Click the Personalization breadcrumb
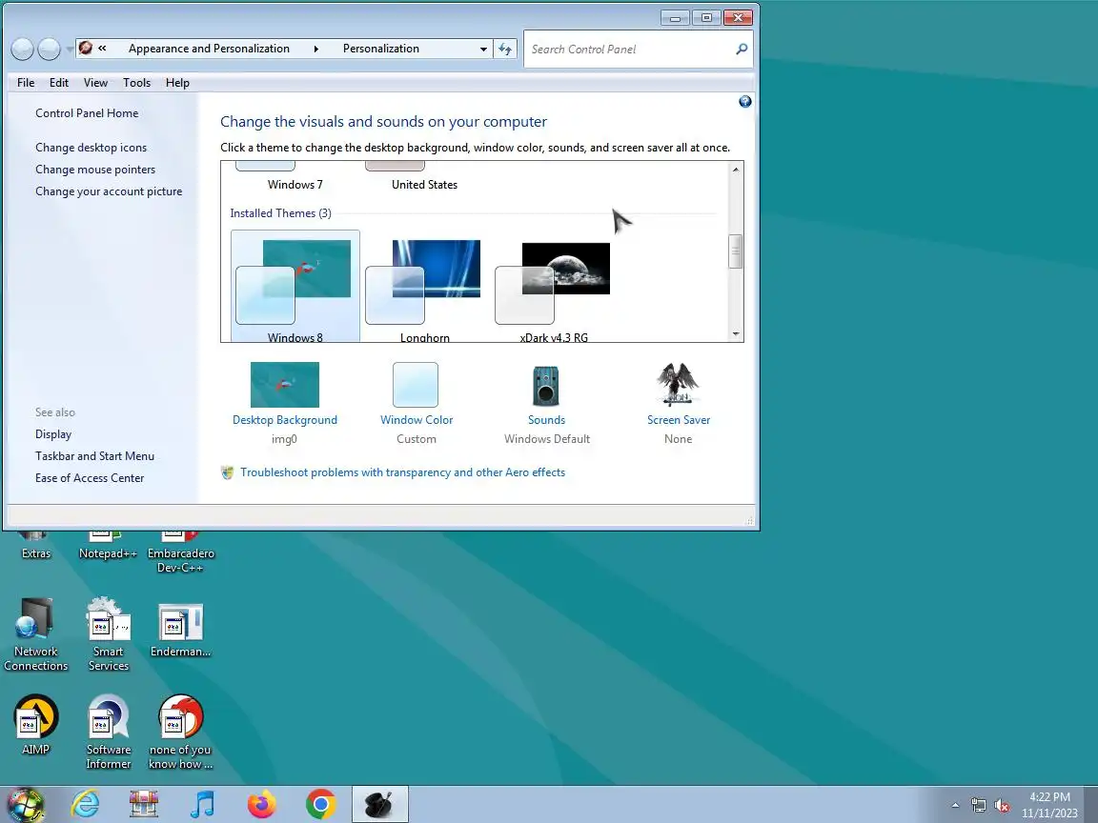Screen dimensions: 1098x823 click(x=381, y=49)
